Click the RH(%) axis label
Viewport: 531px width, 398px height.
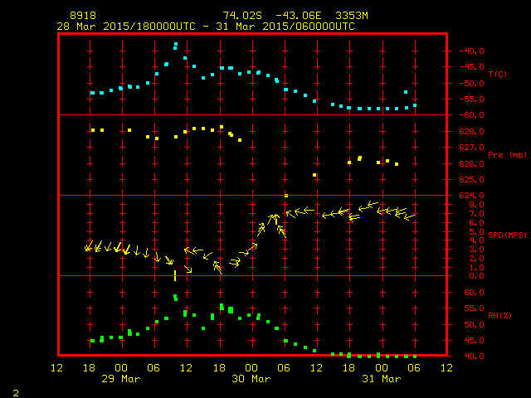click(x=499, y=316)
